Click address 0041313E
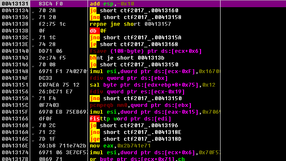 [x=15, y=44]
